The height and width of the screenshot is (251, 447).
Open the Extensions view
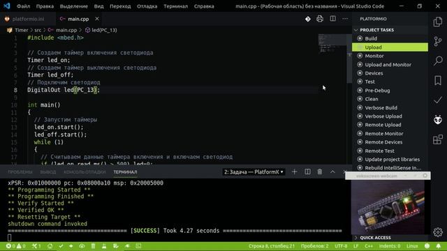tap(438, 139)
